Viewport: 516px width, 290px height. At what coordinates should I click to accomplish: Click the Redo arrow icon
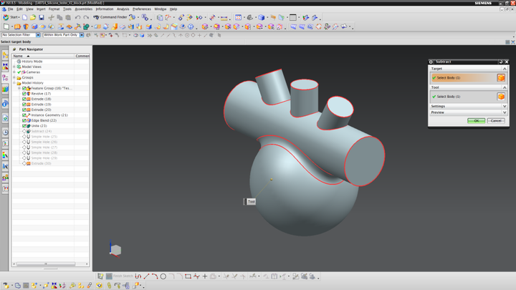pyautogui.click(x=86, y=17)
